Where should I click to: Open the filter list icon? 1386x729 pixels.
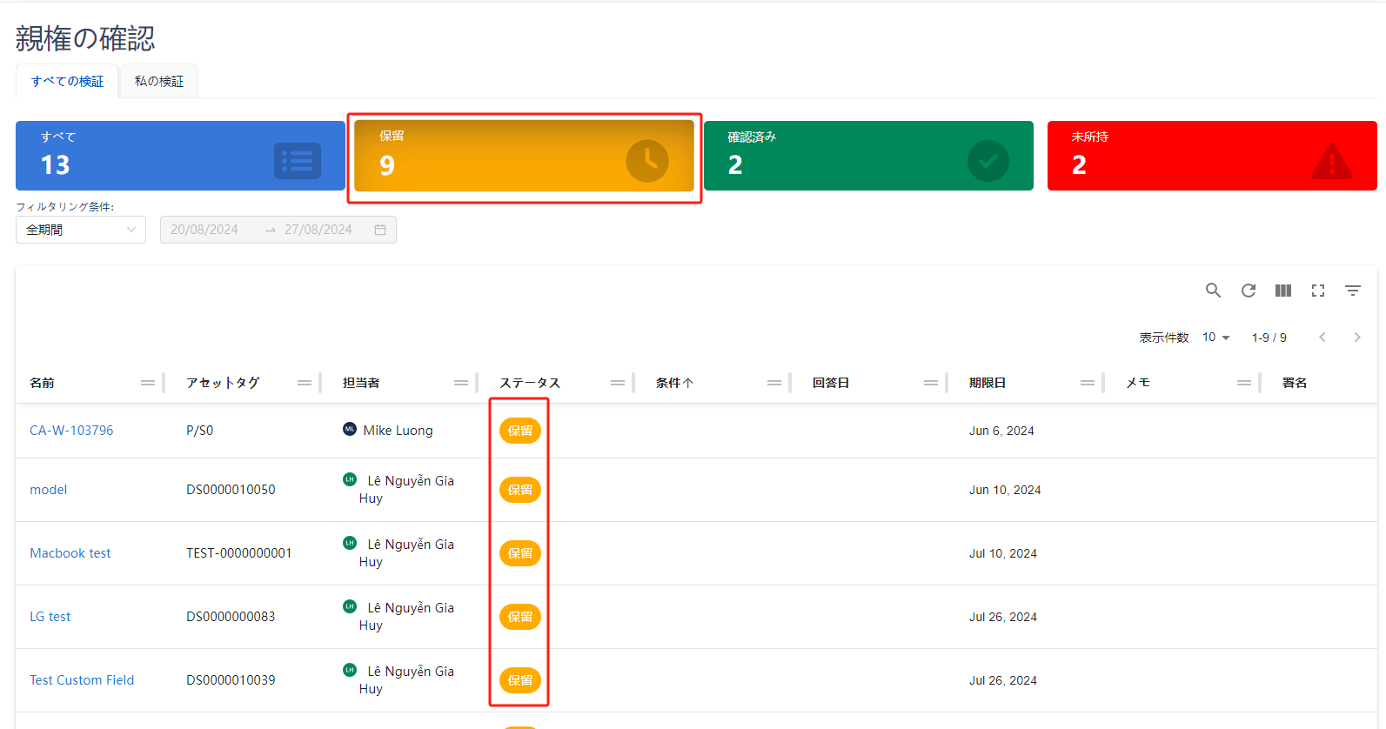1353,291
